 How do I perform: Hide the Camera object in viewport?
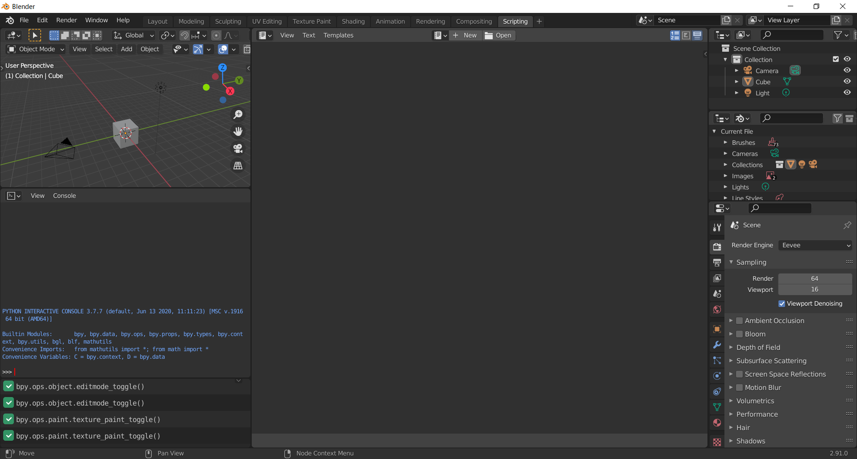tap(847, 70)
